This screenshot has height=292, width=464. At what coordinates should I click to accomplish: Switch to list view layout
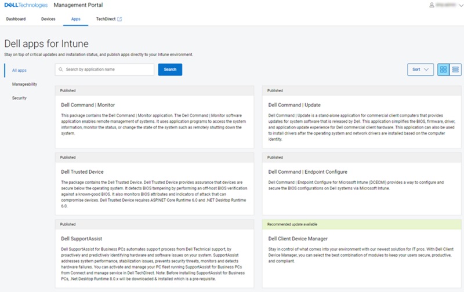coord(455,70)
